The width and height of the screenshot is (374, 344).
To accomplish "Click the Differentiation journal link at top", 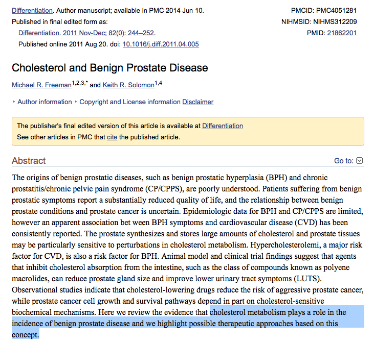I will pos(32,10).
